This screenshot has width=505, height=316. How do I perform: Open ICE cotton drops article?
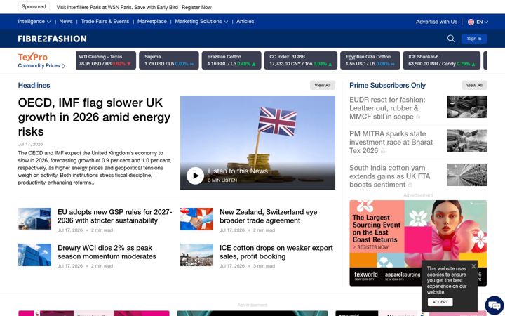click(276, 252)
